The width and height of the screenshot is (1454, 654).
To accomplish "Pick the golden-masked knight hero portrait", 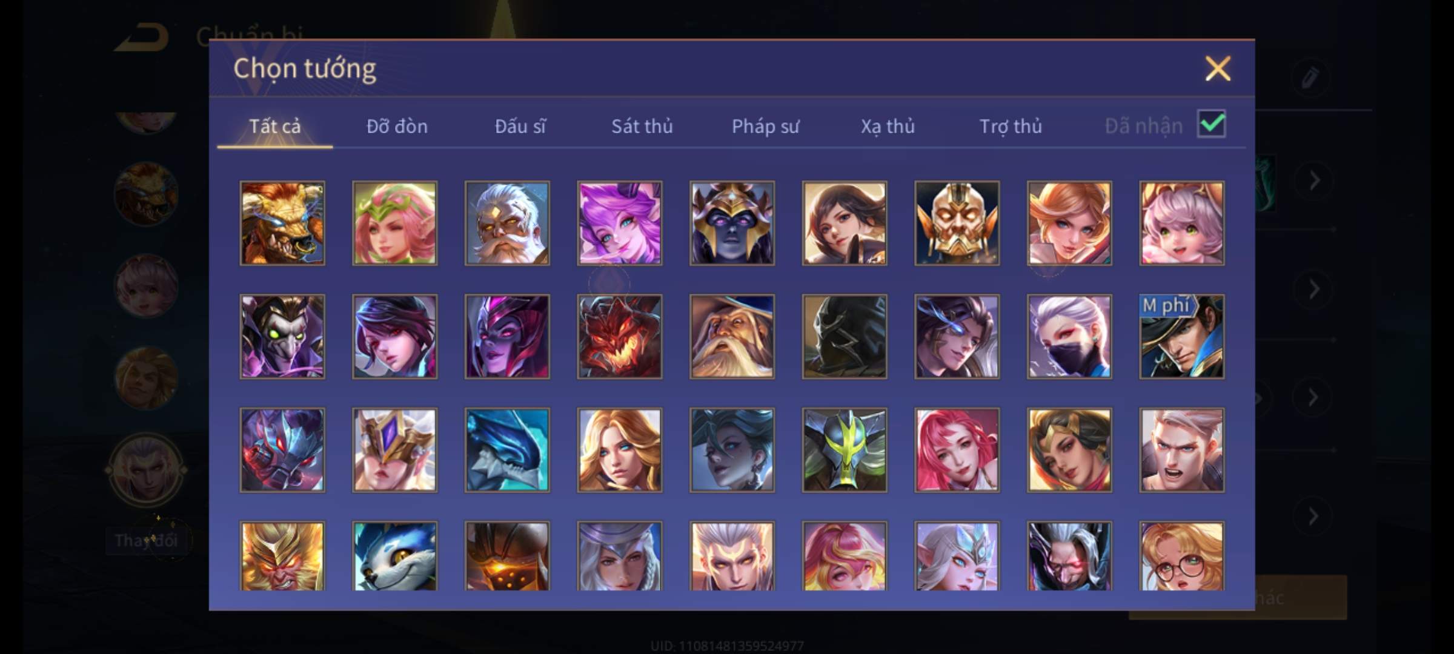I will 957,223.
